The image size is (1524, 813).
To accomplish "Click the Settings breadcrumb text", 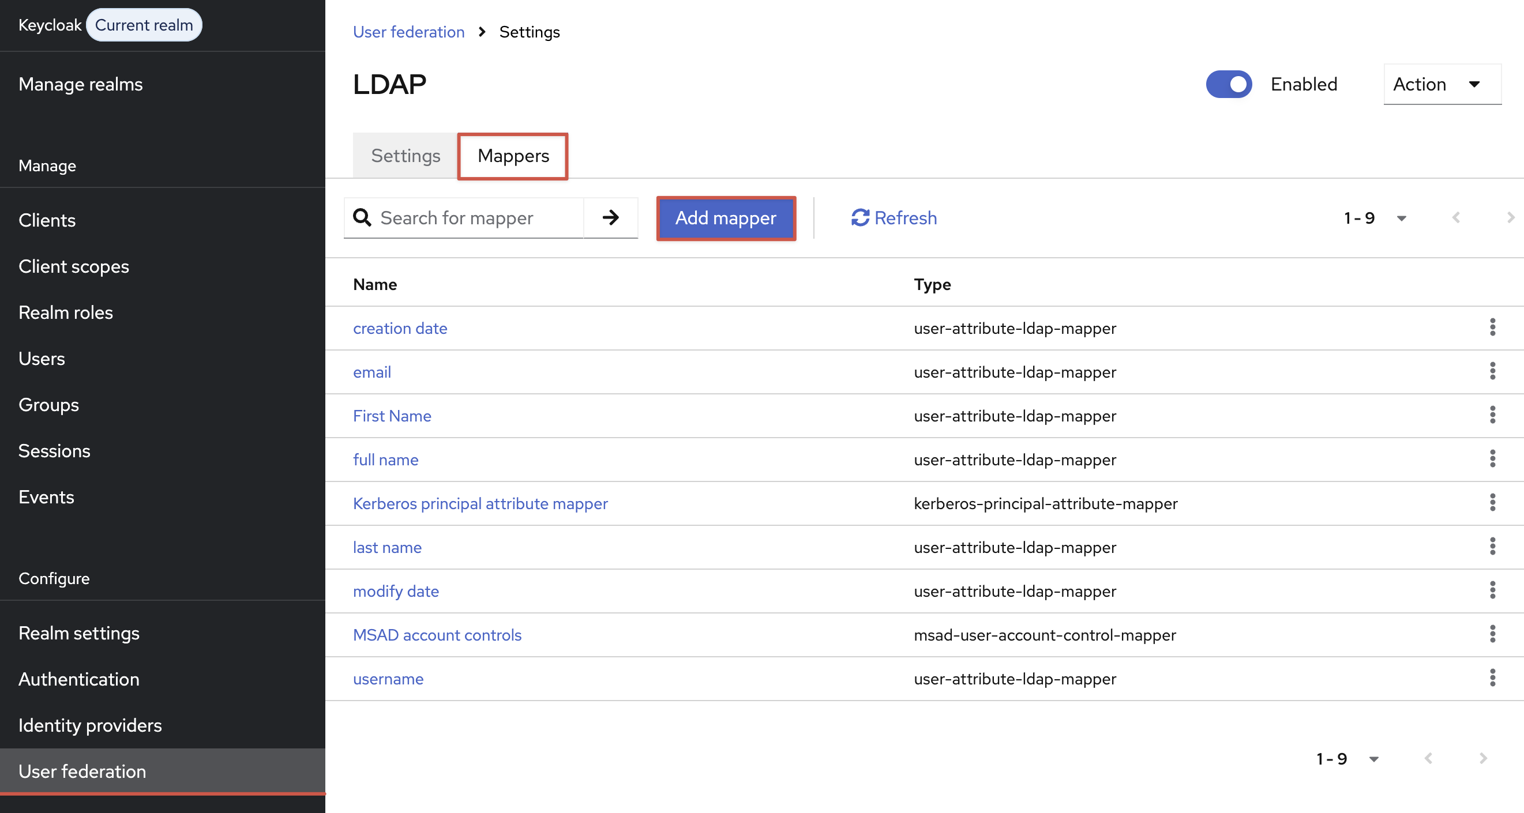I will pyautogui.click(x=529, y=32).
